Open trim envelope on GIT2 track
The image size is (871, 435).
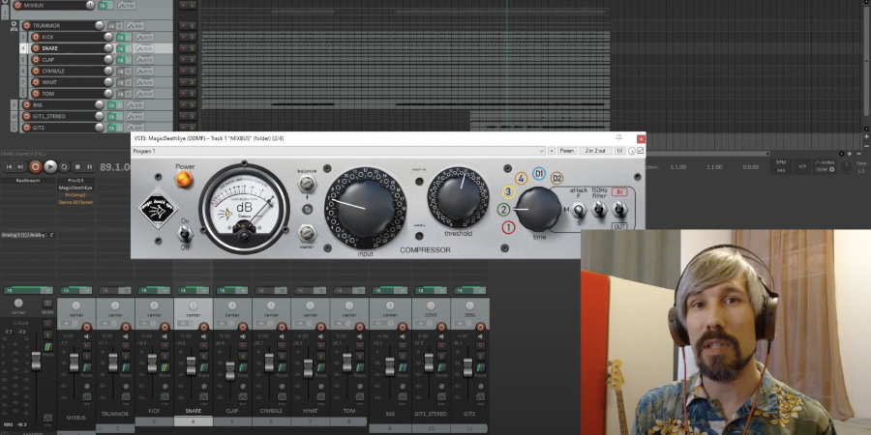point(135,128)
